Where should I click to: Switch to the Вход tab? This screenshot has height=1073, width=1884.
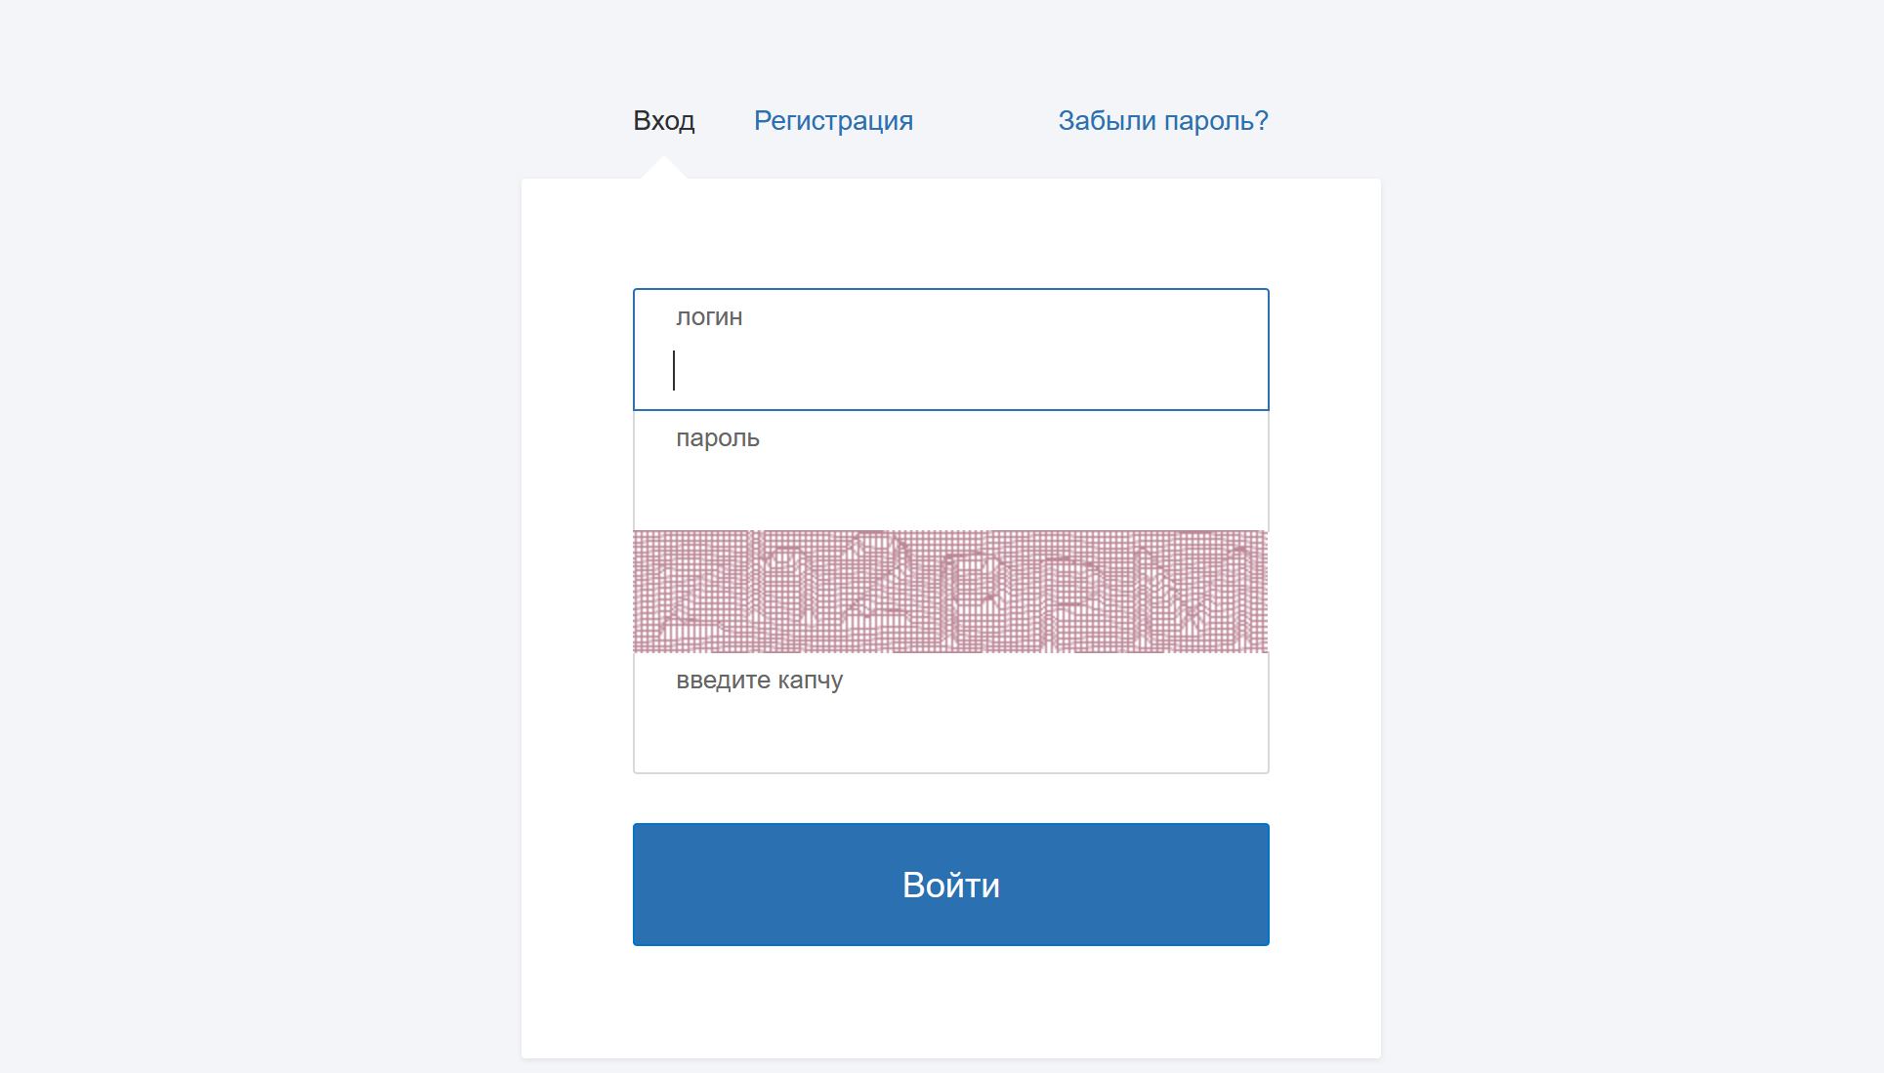pos(664,121)
